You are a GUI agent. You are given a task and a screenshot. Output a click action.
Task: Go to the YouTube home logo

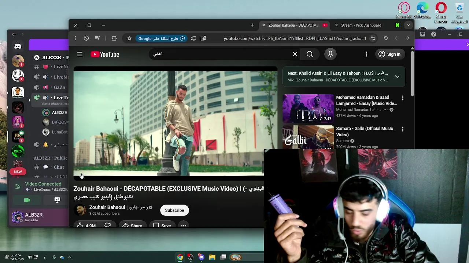105,54
